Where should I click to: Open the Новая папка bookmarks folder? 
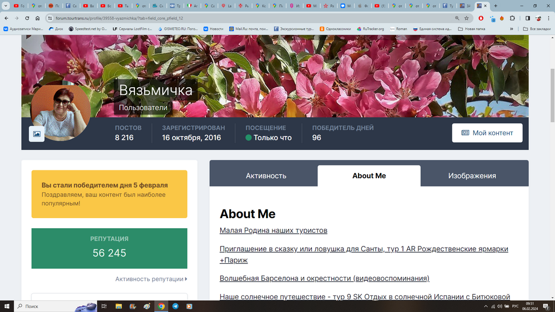(x=473, y=28)
